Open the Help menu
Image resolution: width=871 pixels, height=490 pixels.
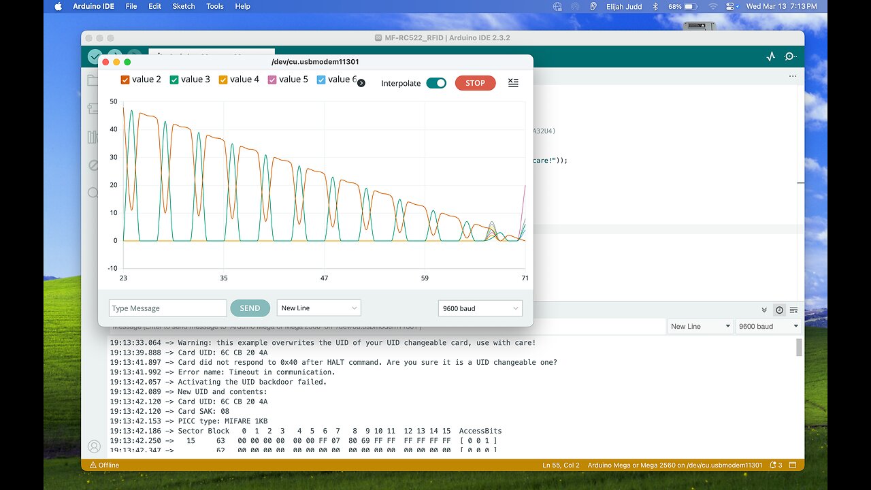click(x=243, y=6)
